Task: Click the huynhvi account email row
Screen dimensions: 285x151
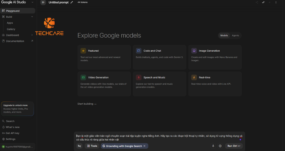Action: click(18, 147)
